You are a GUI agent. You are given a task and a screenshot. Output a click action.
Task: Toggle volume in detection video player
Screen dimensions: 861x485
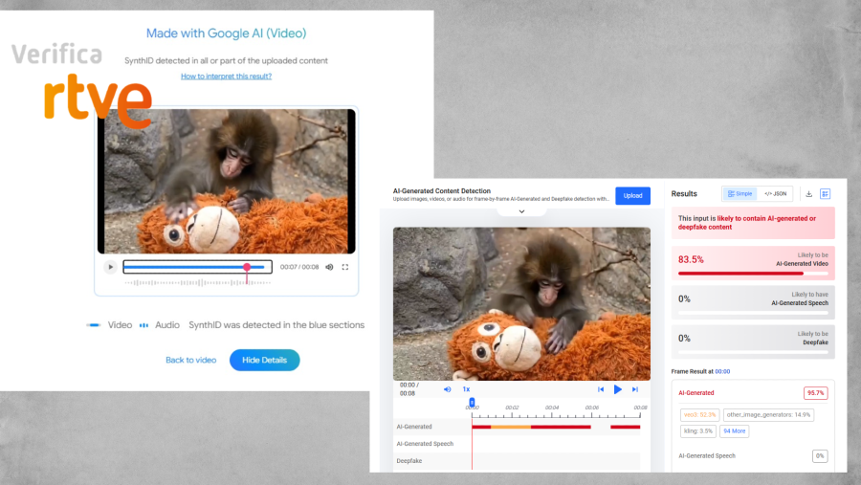pos(448,389)
